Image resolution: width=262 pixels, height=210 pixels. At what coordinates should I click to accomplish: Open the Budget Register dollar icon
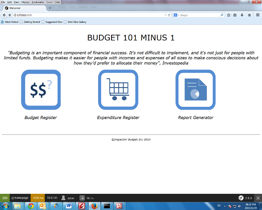point(41,90)
